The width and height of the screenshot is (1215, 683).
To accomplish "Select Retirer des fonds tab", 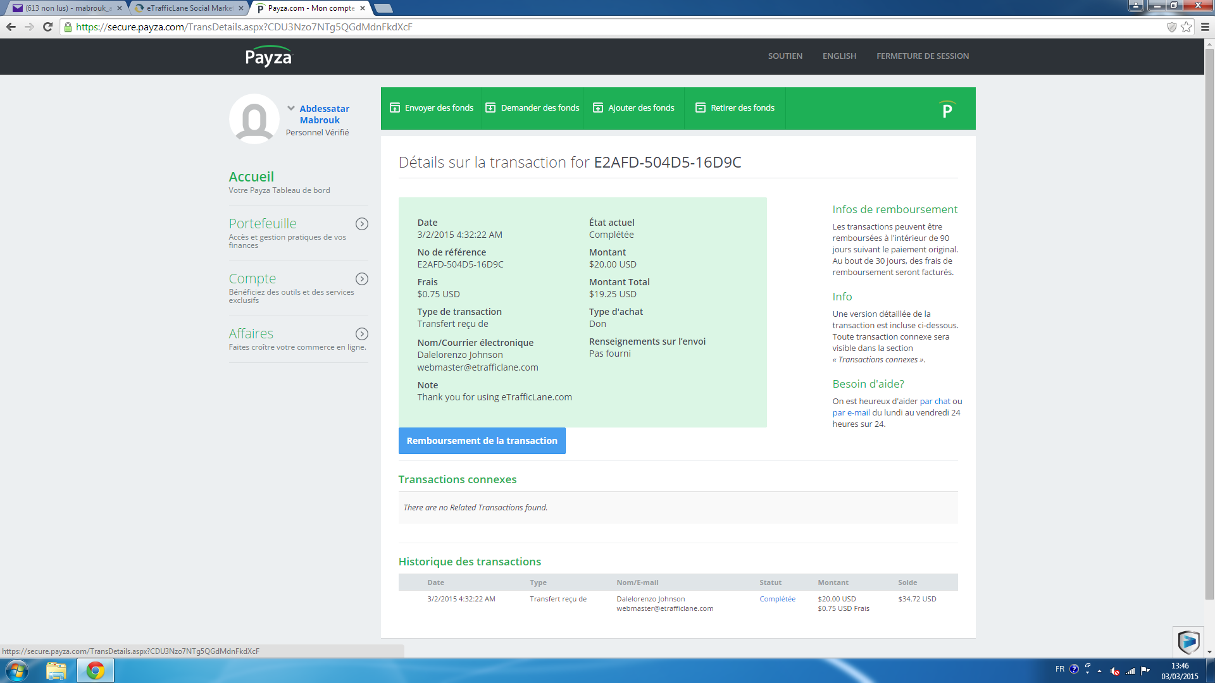I will [735, 108].
